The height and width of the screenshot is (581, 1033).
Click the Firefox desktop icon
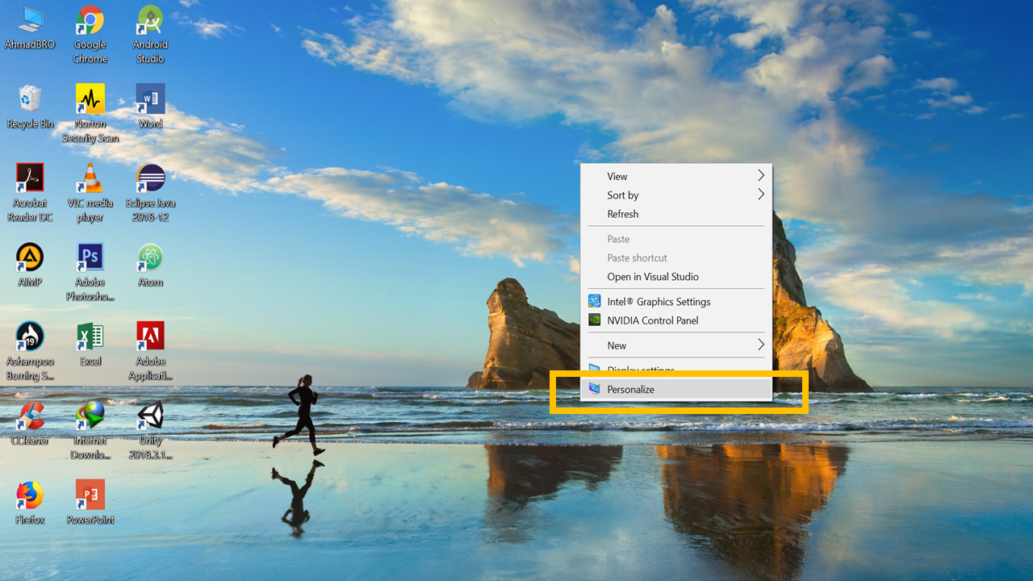point(30,495)
